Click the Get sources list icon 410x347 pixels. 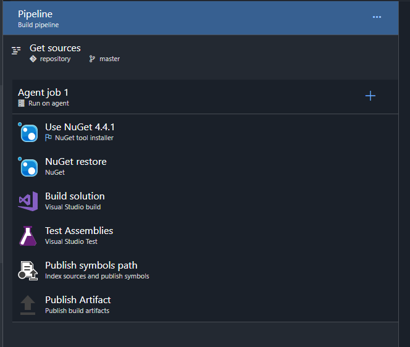click(16, 51)
